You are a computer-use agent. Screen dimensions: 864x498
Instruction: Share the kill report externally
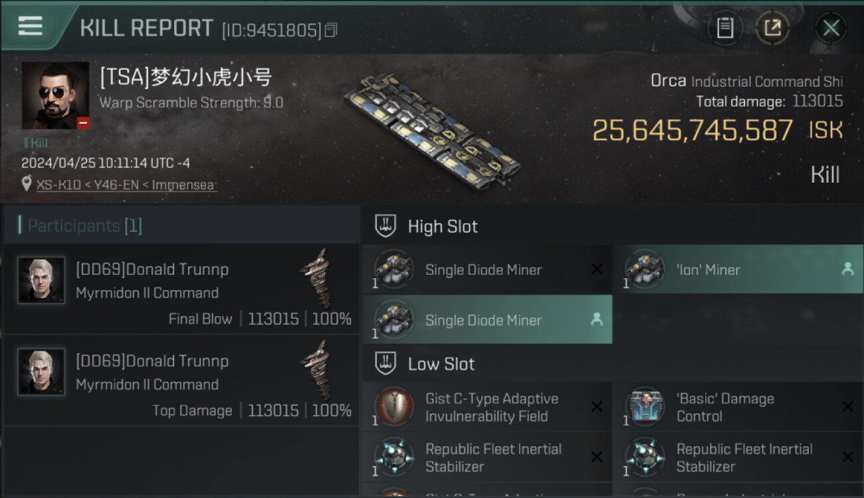pyautogui.click(x=772, y=28)
